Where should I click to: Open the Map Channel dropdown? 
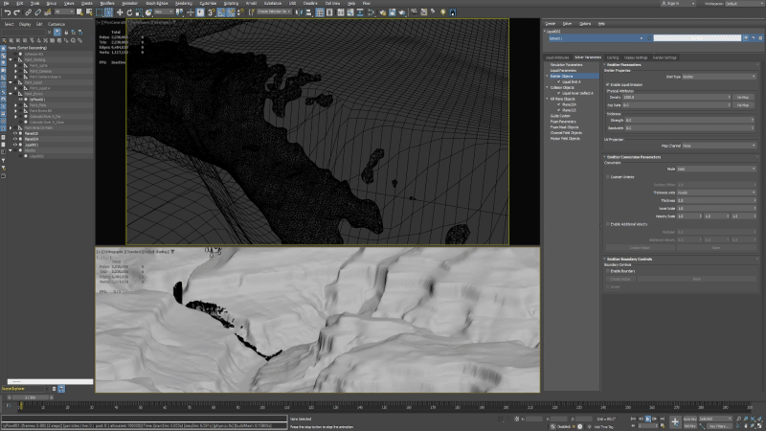(x=718, y=146)
